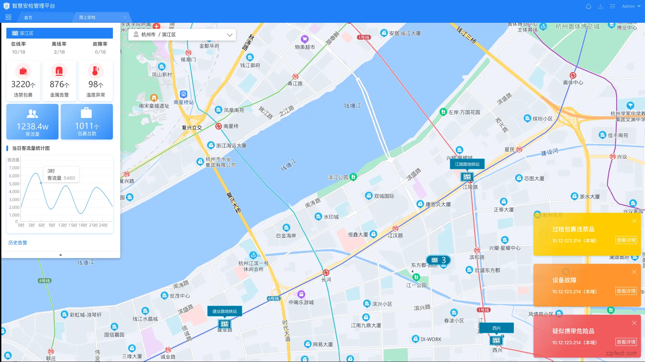This screenshot has width=645, height=362.
Task: Select the 金属告警 alarm icon
Action: pos(59,71)
